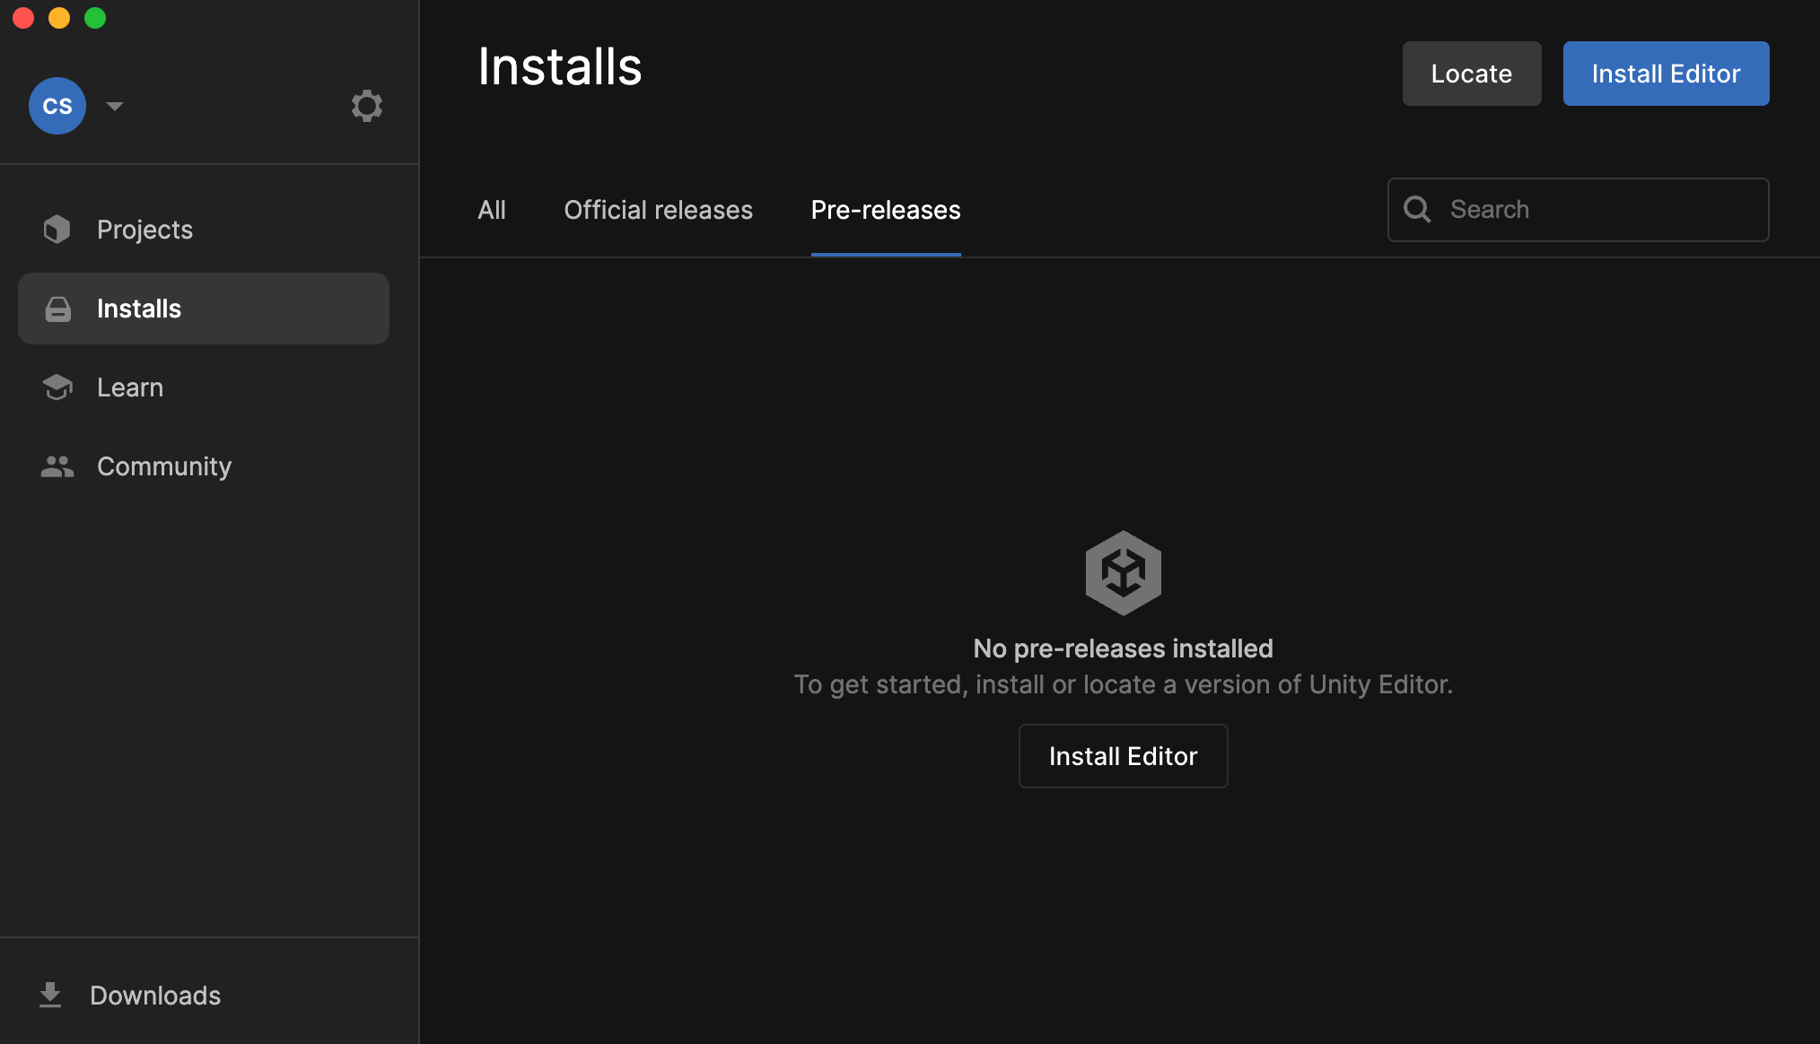Click the Installs drive icon

[58, 309]
